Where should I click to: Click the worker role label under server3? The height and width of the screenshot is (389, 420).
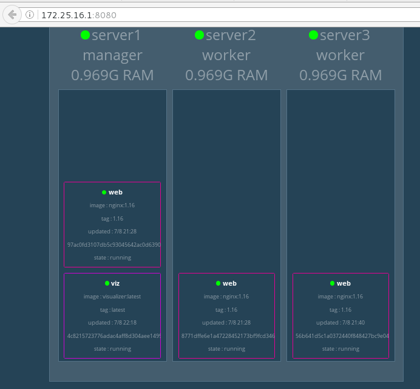tap(340, 55)
